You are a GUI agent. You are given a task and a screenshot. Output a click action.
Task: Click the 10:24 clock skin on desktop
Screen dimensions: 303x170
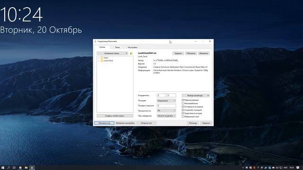pyautogui.click(x=21, y=15)
